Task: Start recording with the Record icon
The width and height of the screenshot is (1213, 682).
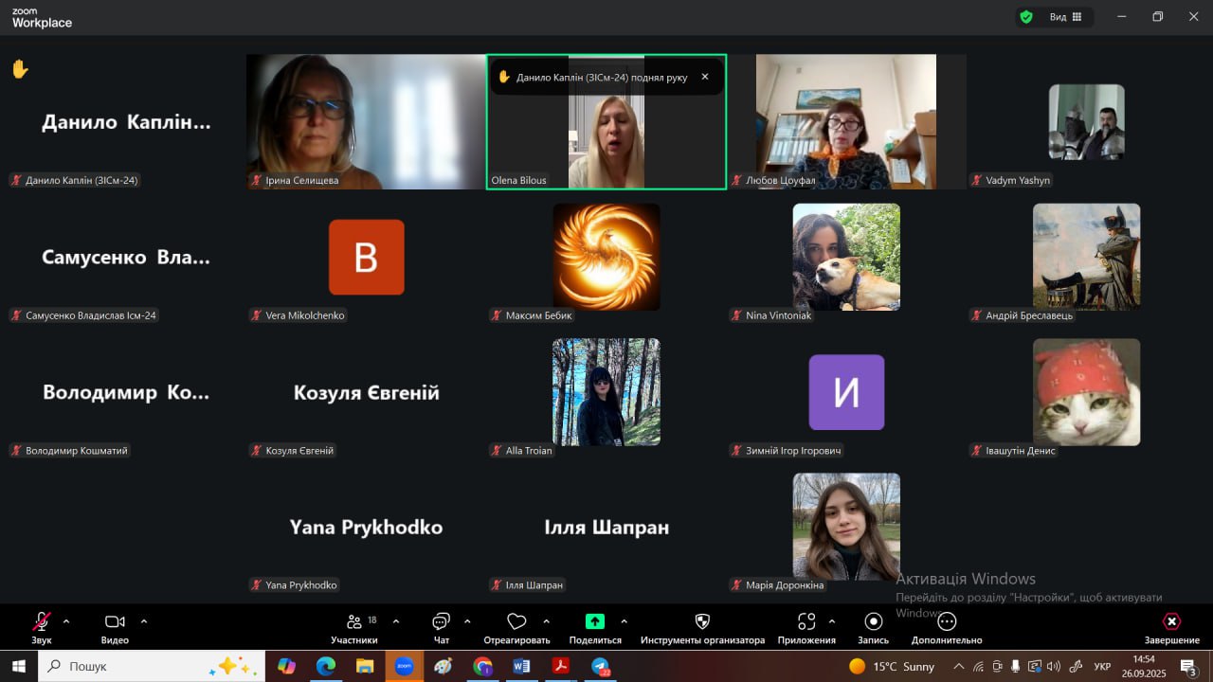Action: tap(874, 622)
